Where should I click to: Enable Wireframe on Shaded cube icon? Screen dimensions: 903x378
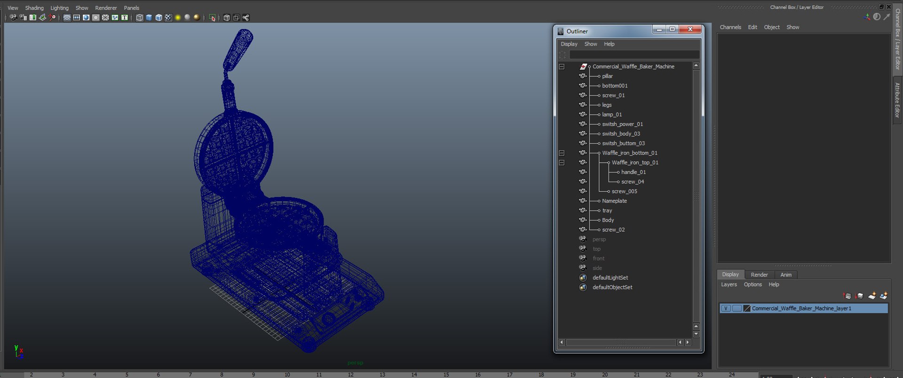coord(159,17)
